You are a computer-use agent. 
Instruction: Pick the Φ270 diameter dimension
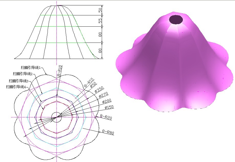pyautogui.click(x=103, y=95)
